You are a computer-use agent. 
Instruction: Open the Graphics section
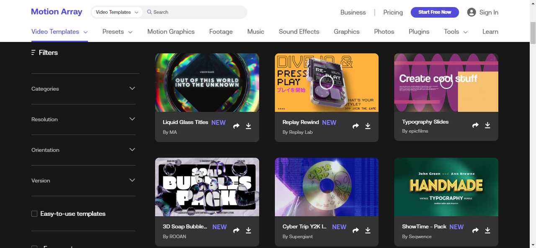click(x=346, y=32)
